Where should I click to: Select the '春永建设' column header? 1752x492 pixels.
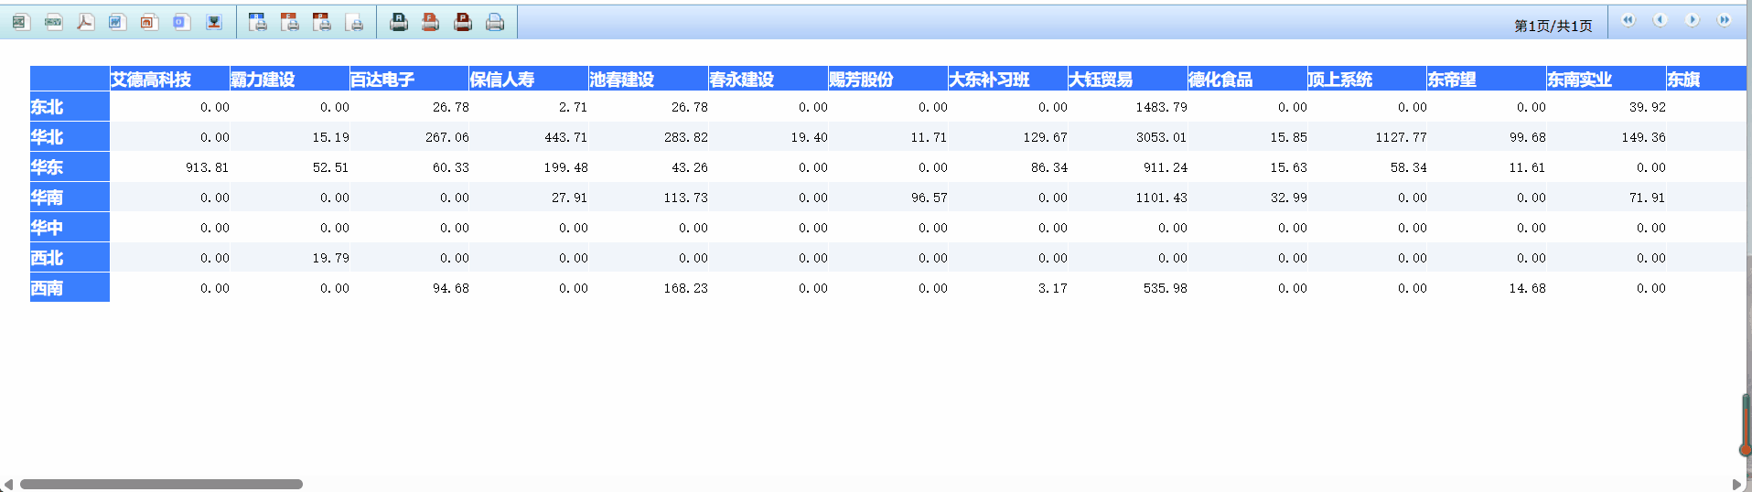(769, 79)
